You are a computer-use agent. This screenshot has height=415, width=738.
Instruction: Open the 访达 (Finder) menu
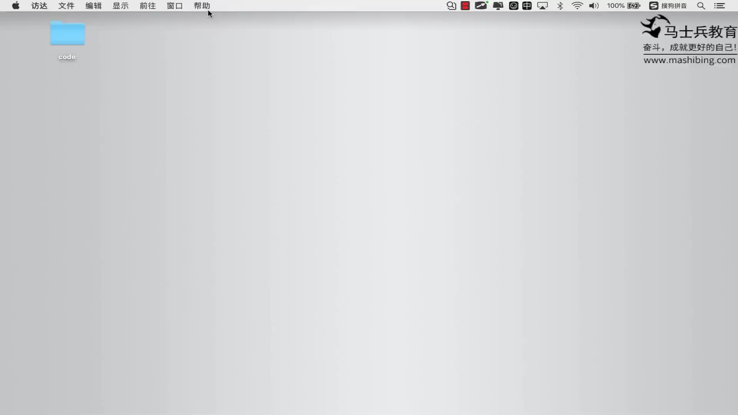(39, 6)
